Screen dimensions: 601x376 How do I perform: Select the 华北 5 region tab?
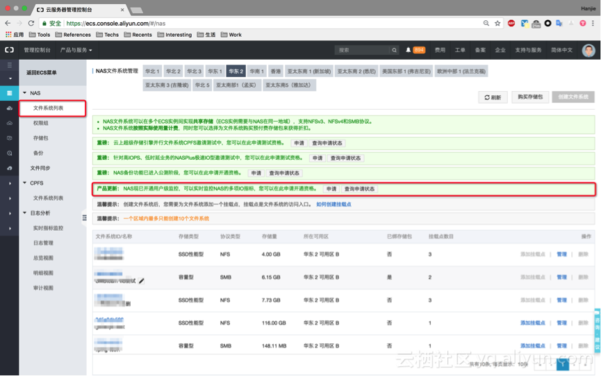(202, 85)
